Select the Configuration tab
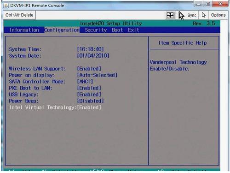This screenshot has height=173, width=230. pyautogui.click(x=62, y=30)
